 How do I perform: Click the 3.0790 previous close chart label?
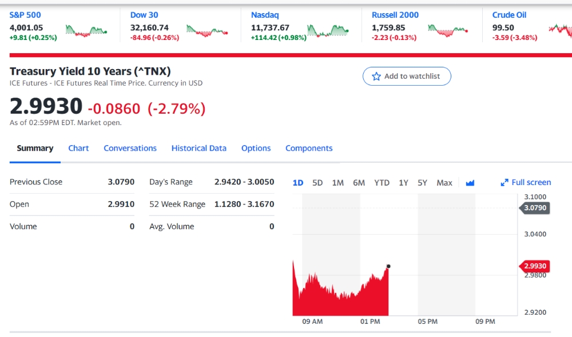pyautogui.click(x=535, y=208)
